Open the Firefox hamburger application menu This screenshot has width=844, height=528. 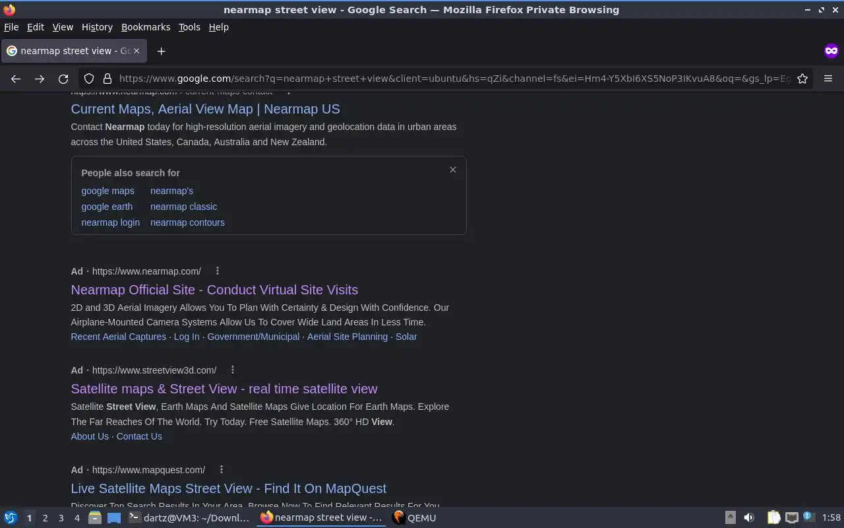828,79
